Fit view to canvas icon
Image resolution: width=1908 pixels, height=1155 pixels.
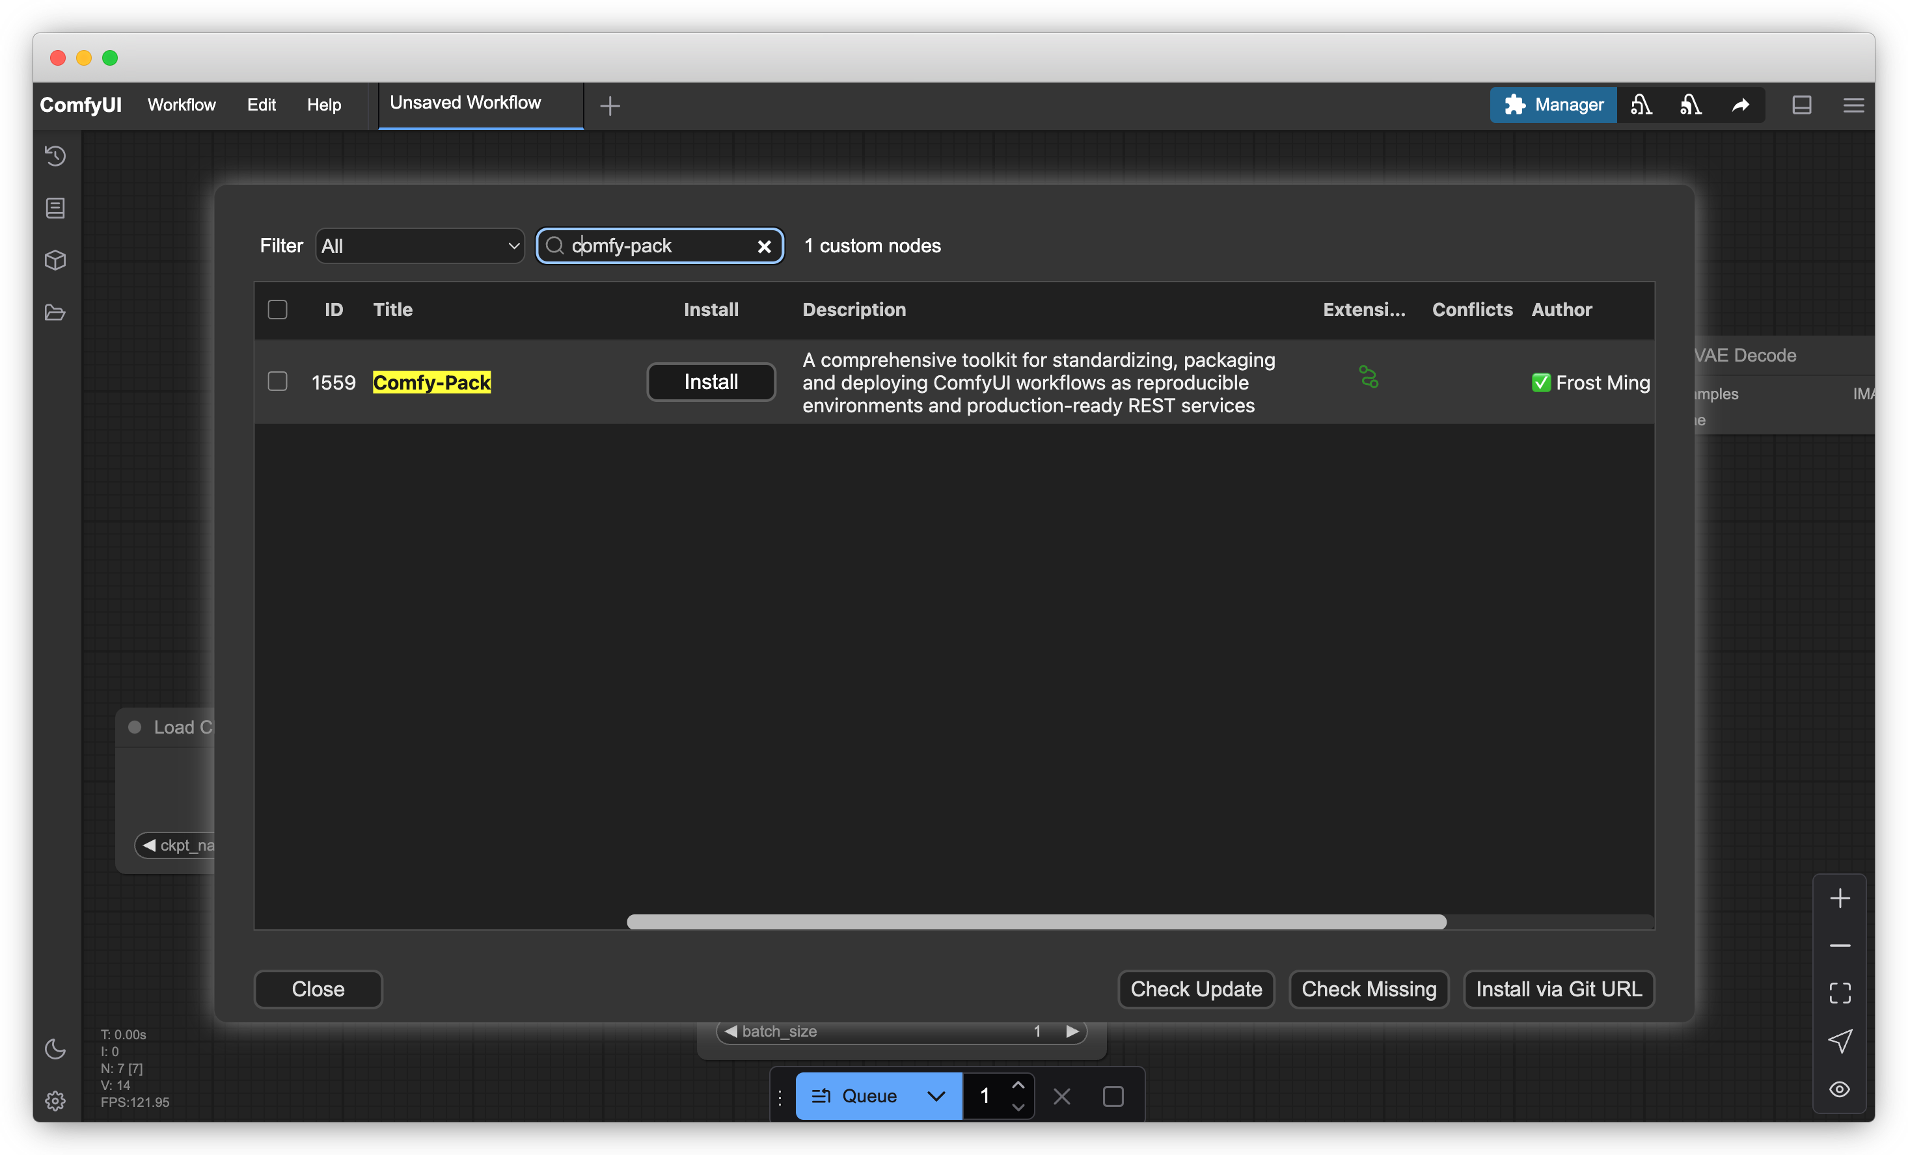(1840, 992)
